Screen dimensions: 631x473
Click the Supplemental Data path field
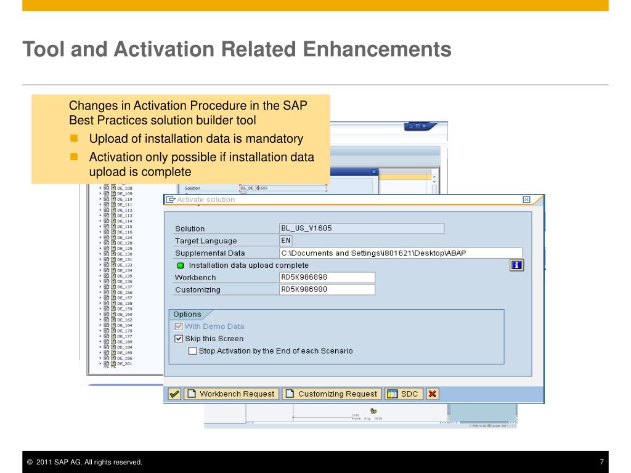(401, 253)
